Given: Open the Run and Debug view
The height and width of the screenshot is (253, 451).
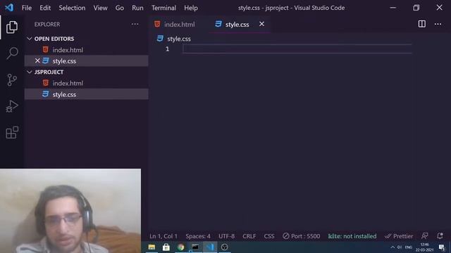Looking at the screenshot, I should point(12,106).
